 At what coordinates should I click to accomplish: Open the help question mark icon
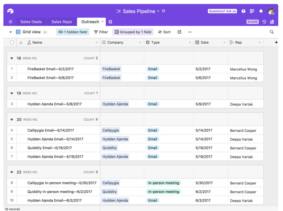click(243, 11)
